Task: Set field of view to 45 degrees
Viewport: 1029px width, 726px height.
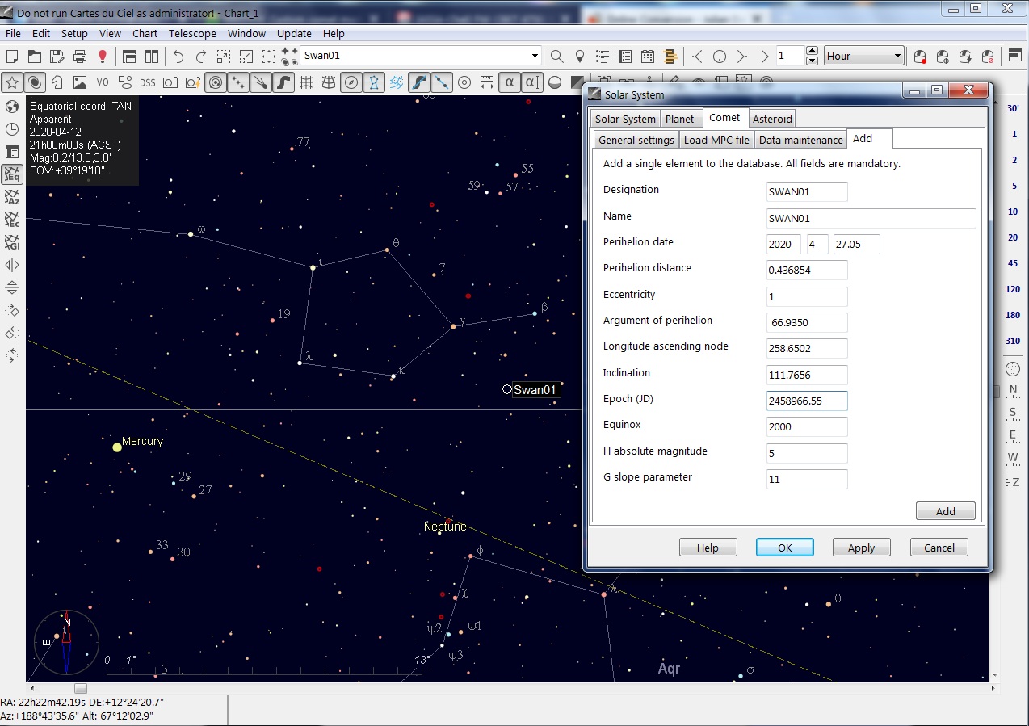Action: (1013, 263)
